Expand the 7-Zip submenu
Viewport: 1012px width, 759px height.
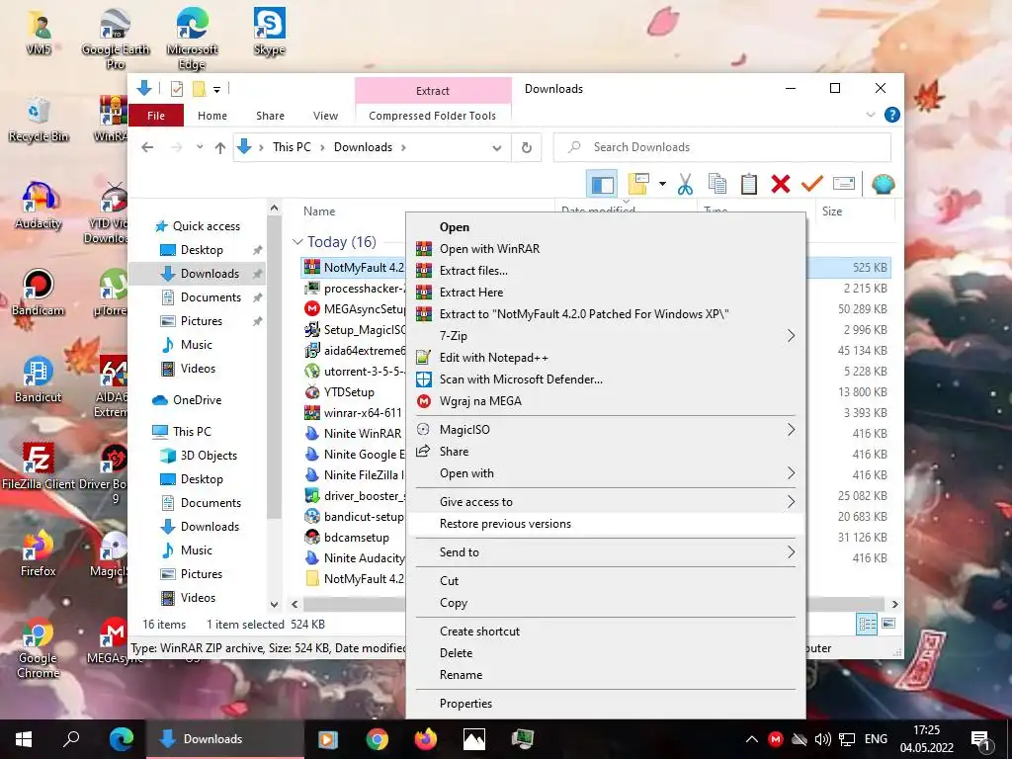(606, 336)
